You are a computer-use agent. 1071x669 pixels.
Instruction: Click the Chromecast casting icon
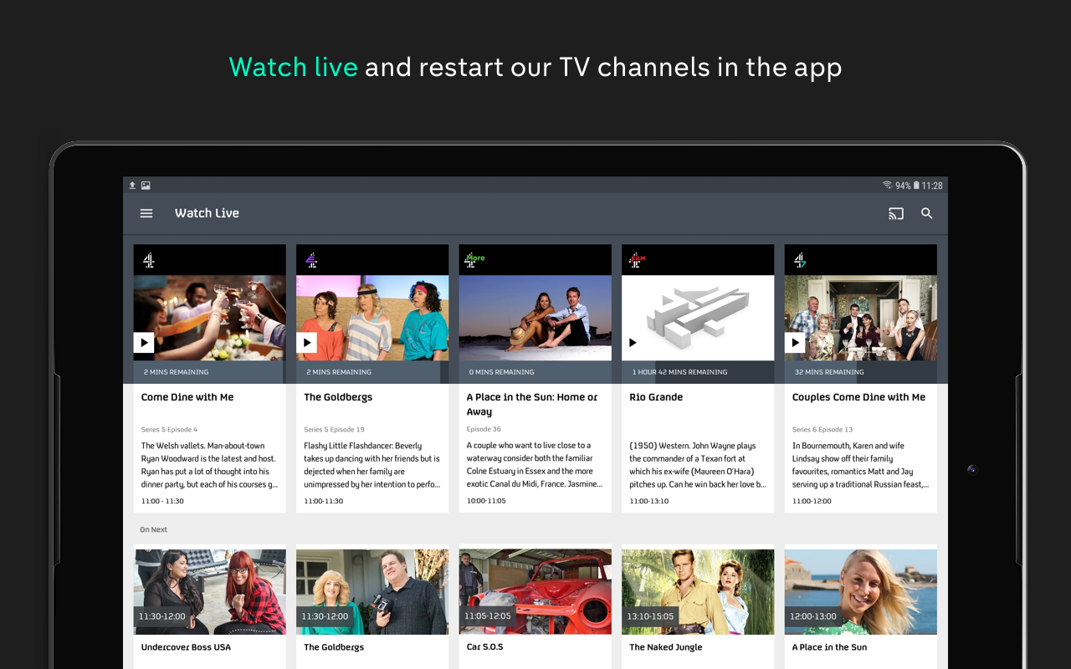coord(895,213)
